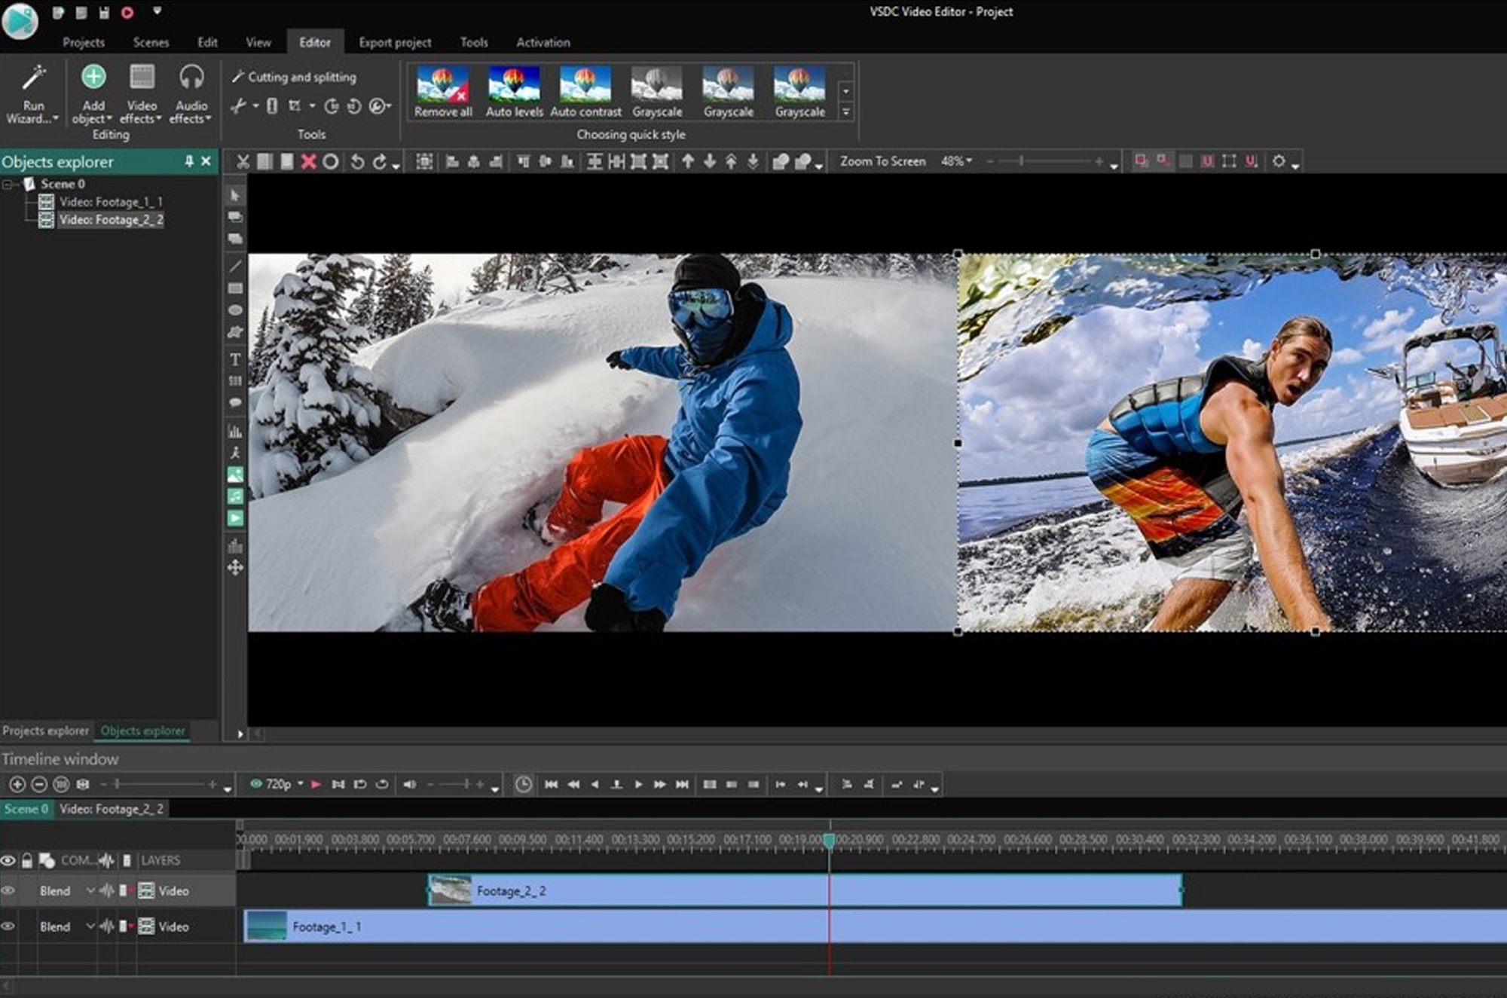Toggle visibility of Footage_1_1 layer

tap(8, 926)
